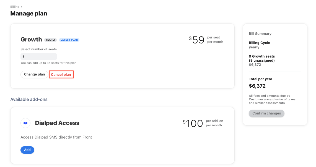The image size is (316, 167).
Task: Click the Change plan button
Action: tap(34, 74)
